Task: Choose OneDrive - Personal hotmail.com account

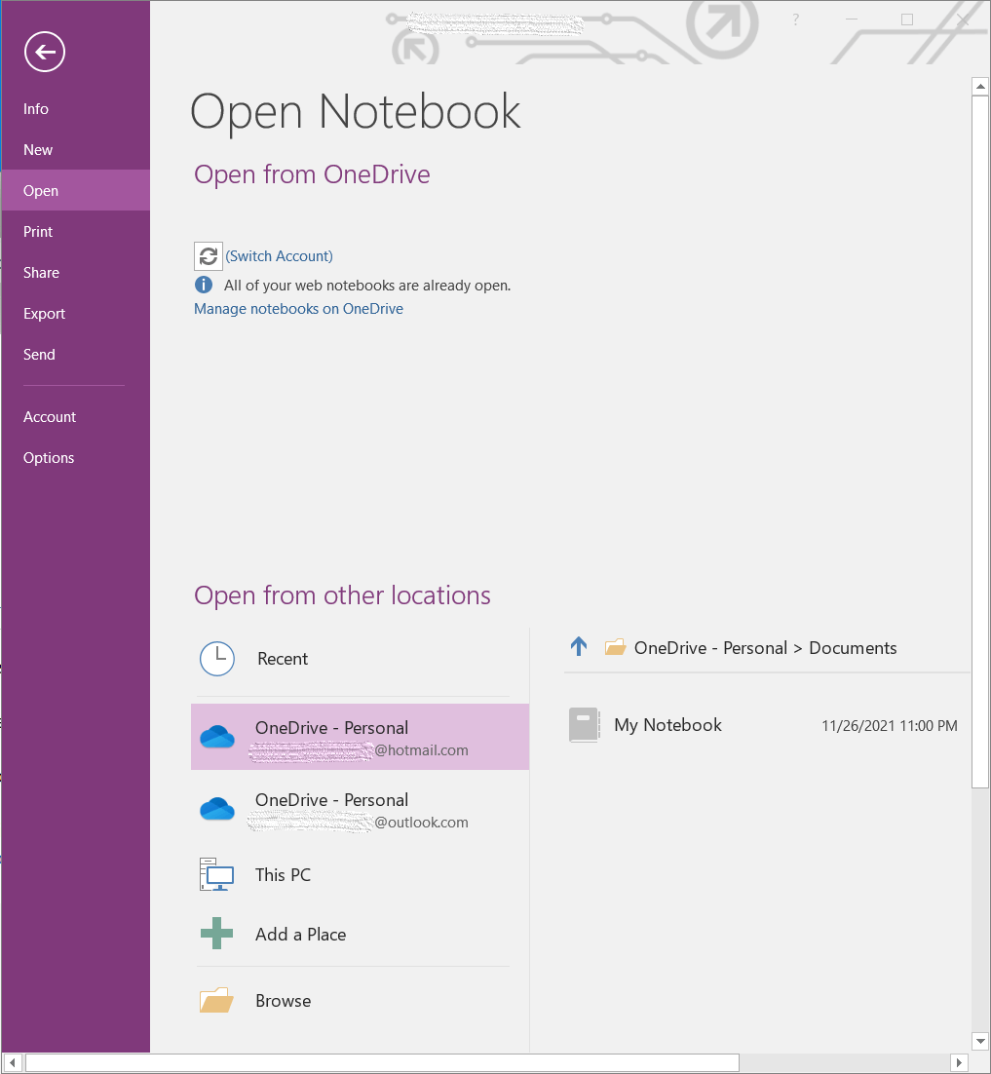Action: pyautogui.click(x=360, y=737)
